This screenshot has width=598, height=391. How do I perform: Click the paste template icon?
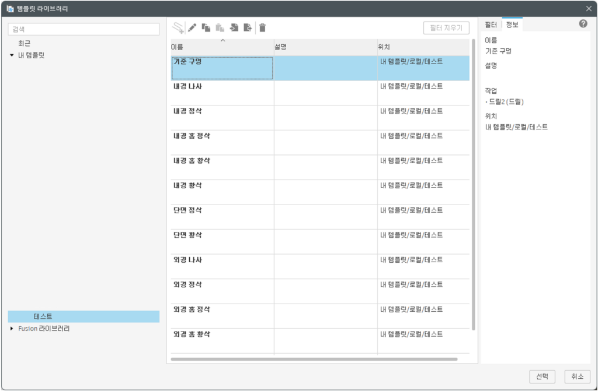220,27
